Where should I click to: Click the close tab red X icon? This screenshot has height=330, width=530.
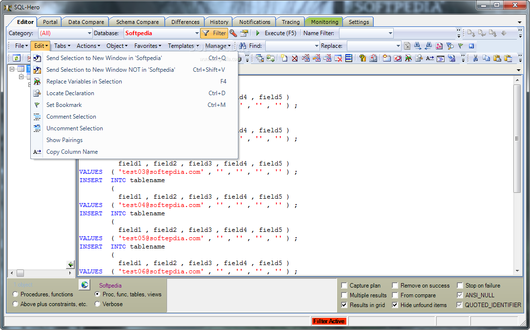[x=295, y=58]
